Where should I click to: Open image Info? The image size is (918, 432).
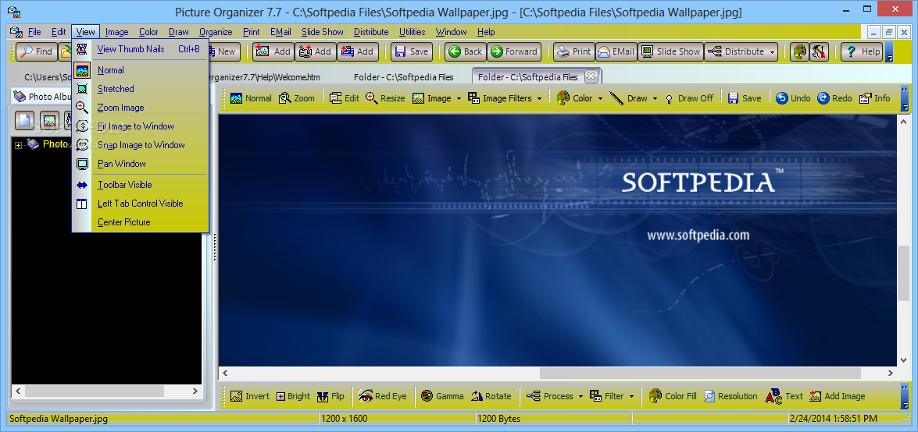(875, 98)
